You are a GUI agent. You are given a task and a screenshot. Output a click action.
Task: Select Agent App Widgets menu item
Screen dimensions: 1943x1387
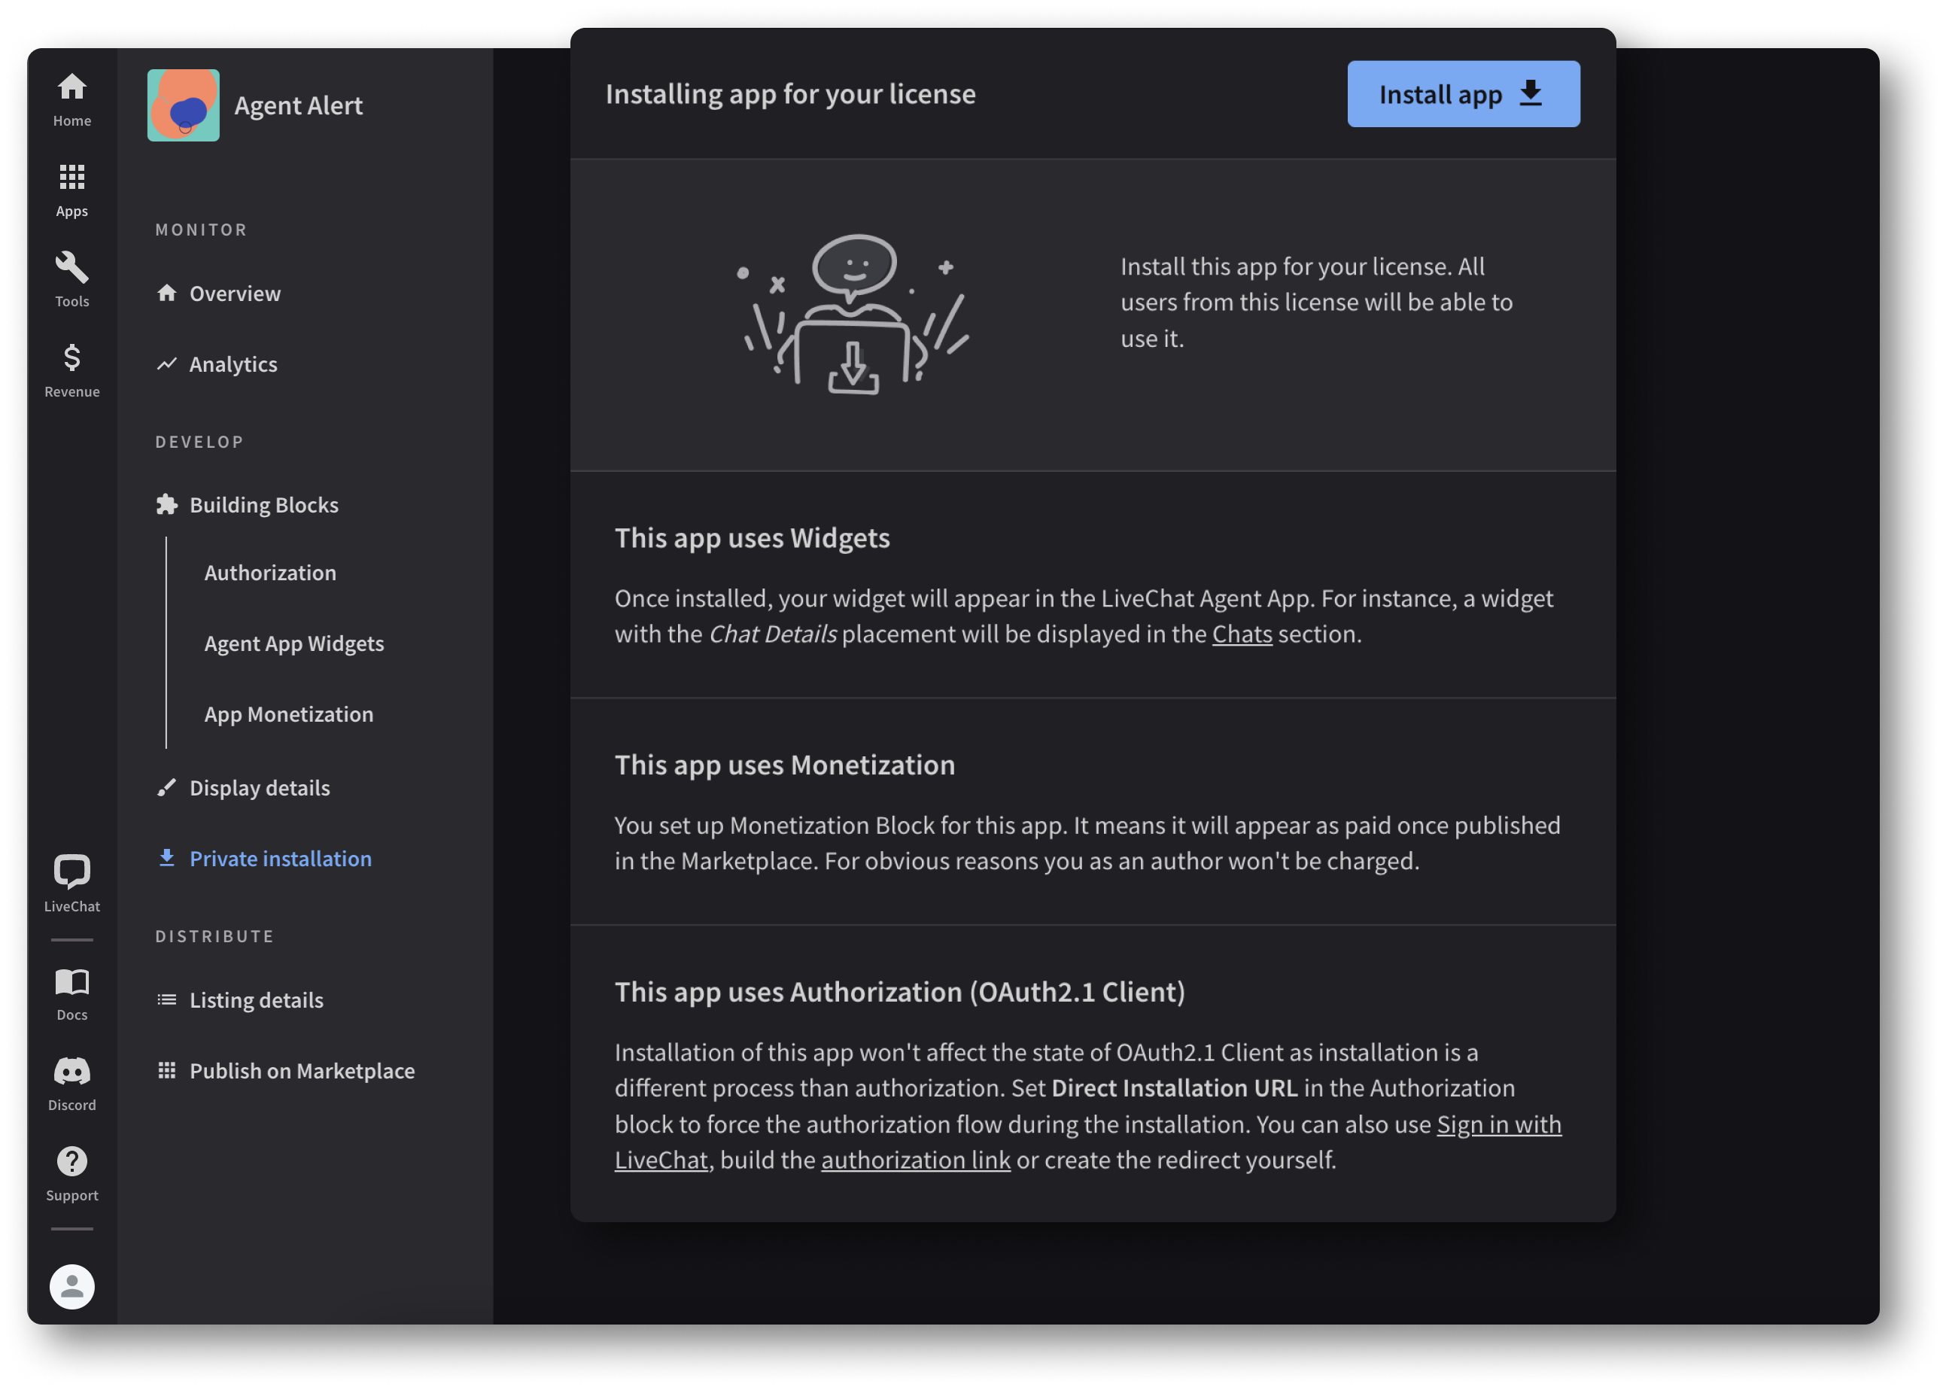(294, 643)
